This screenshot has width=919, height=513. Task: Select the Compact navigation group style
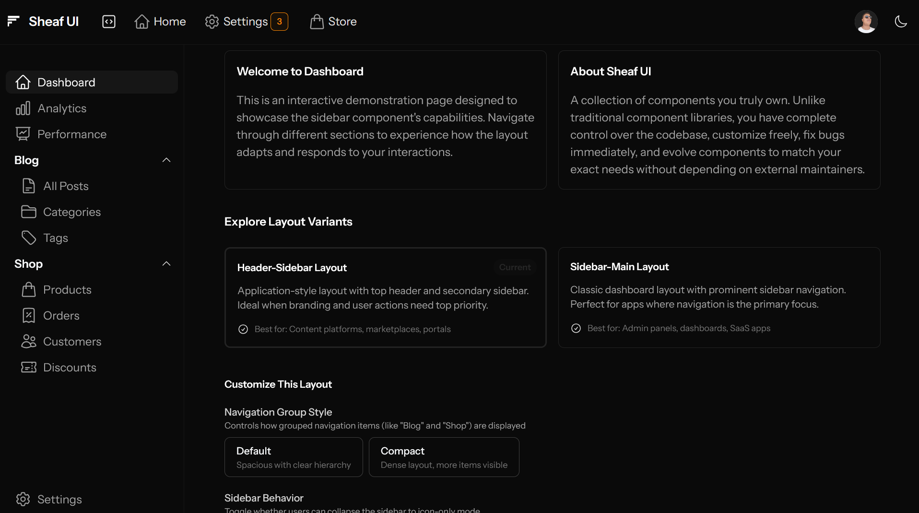point(444,457)
